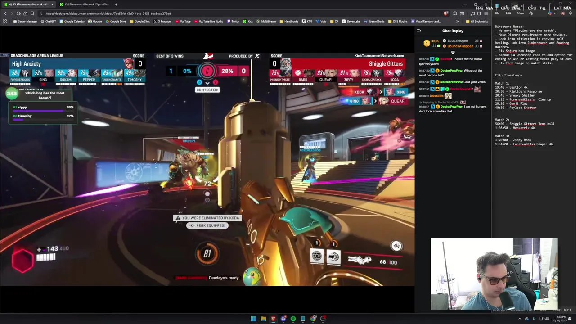
Task: Open the browser home page
Action: coord(25,13)
